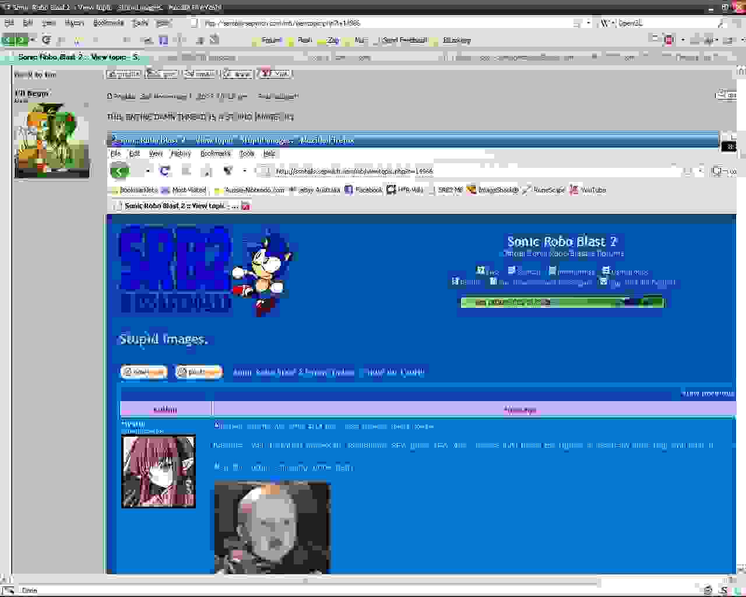Open the Bookmarks menu
Screen dimensions: 746x597
click(x=108, y=23)
